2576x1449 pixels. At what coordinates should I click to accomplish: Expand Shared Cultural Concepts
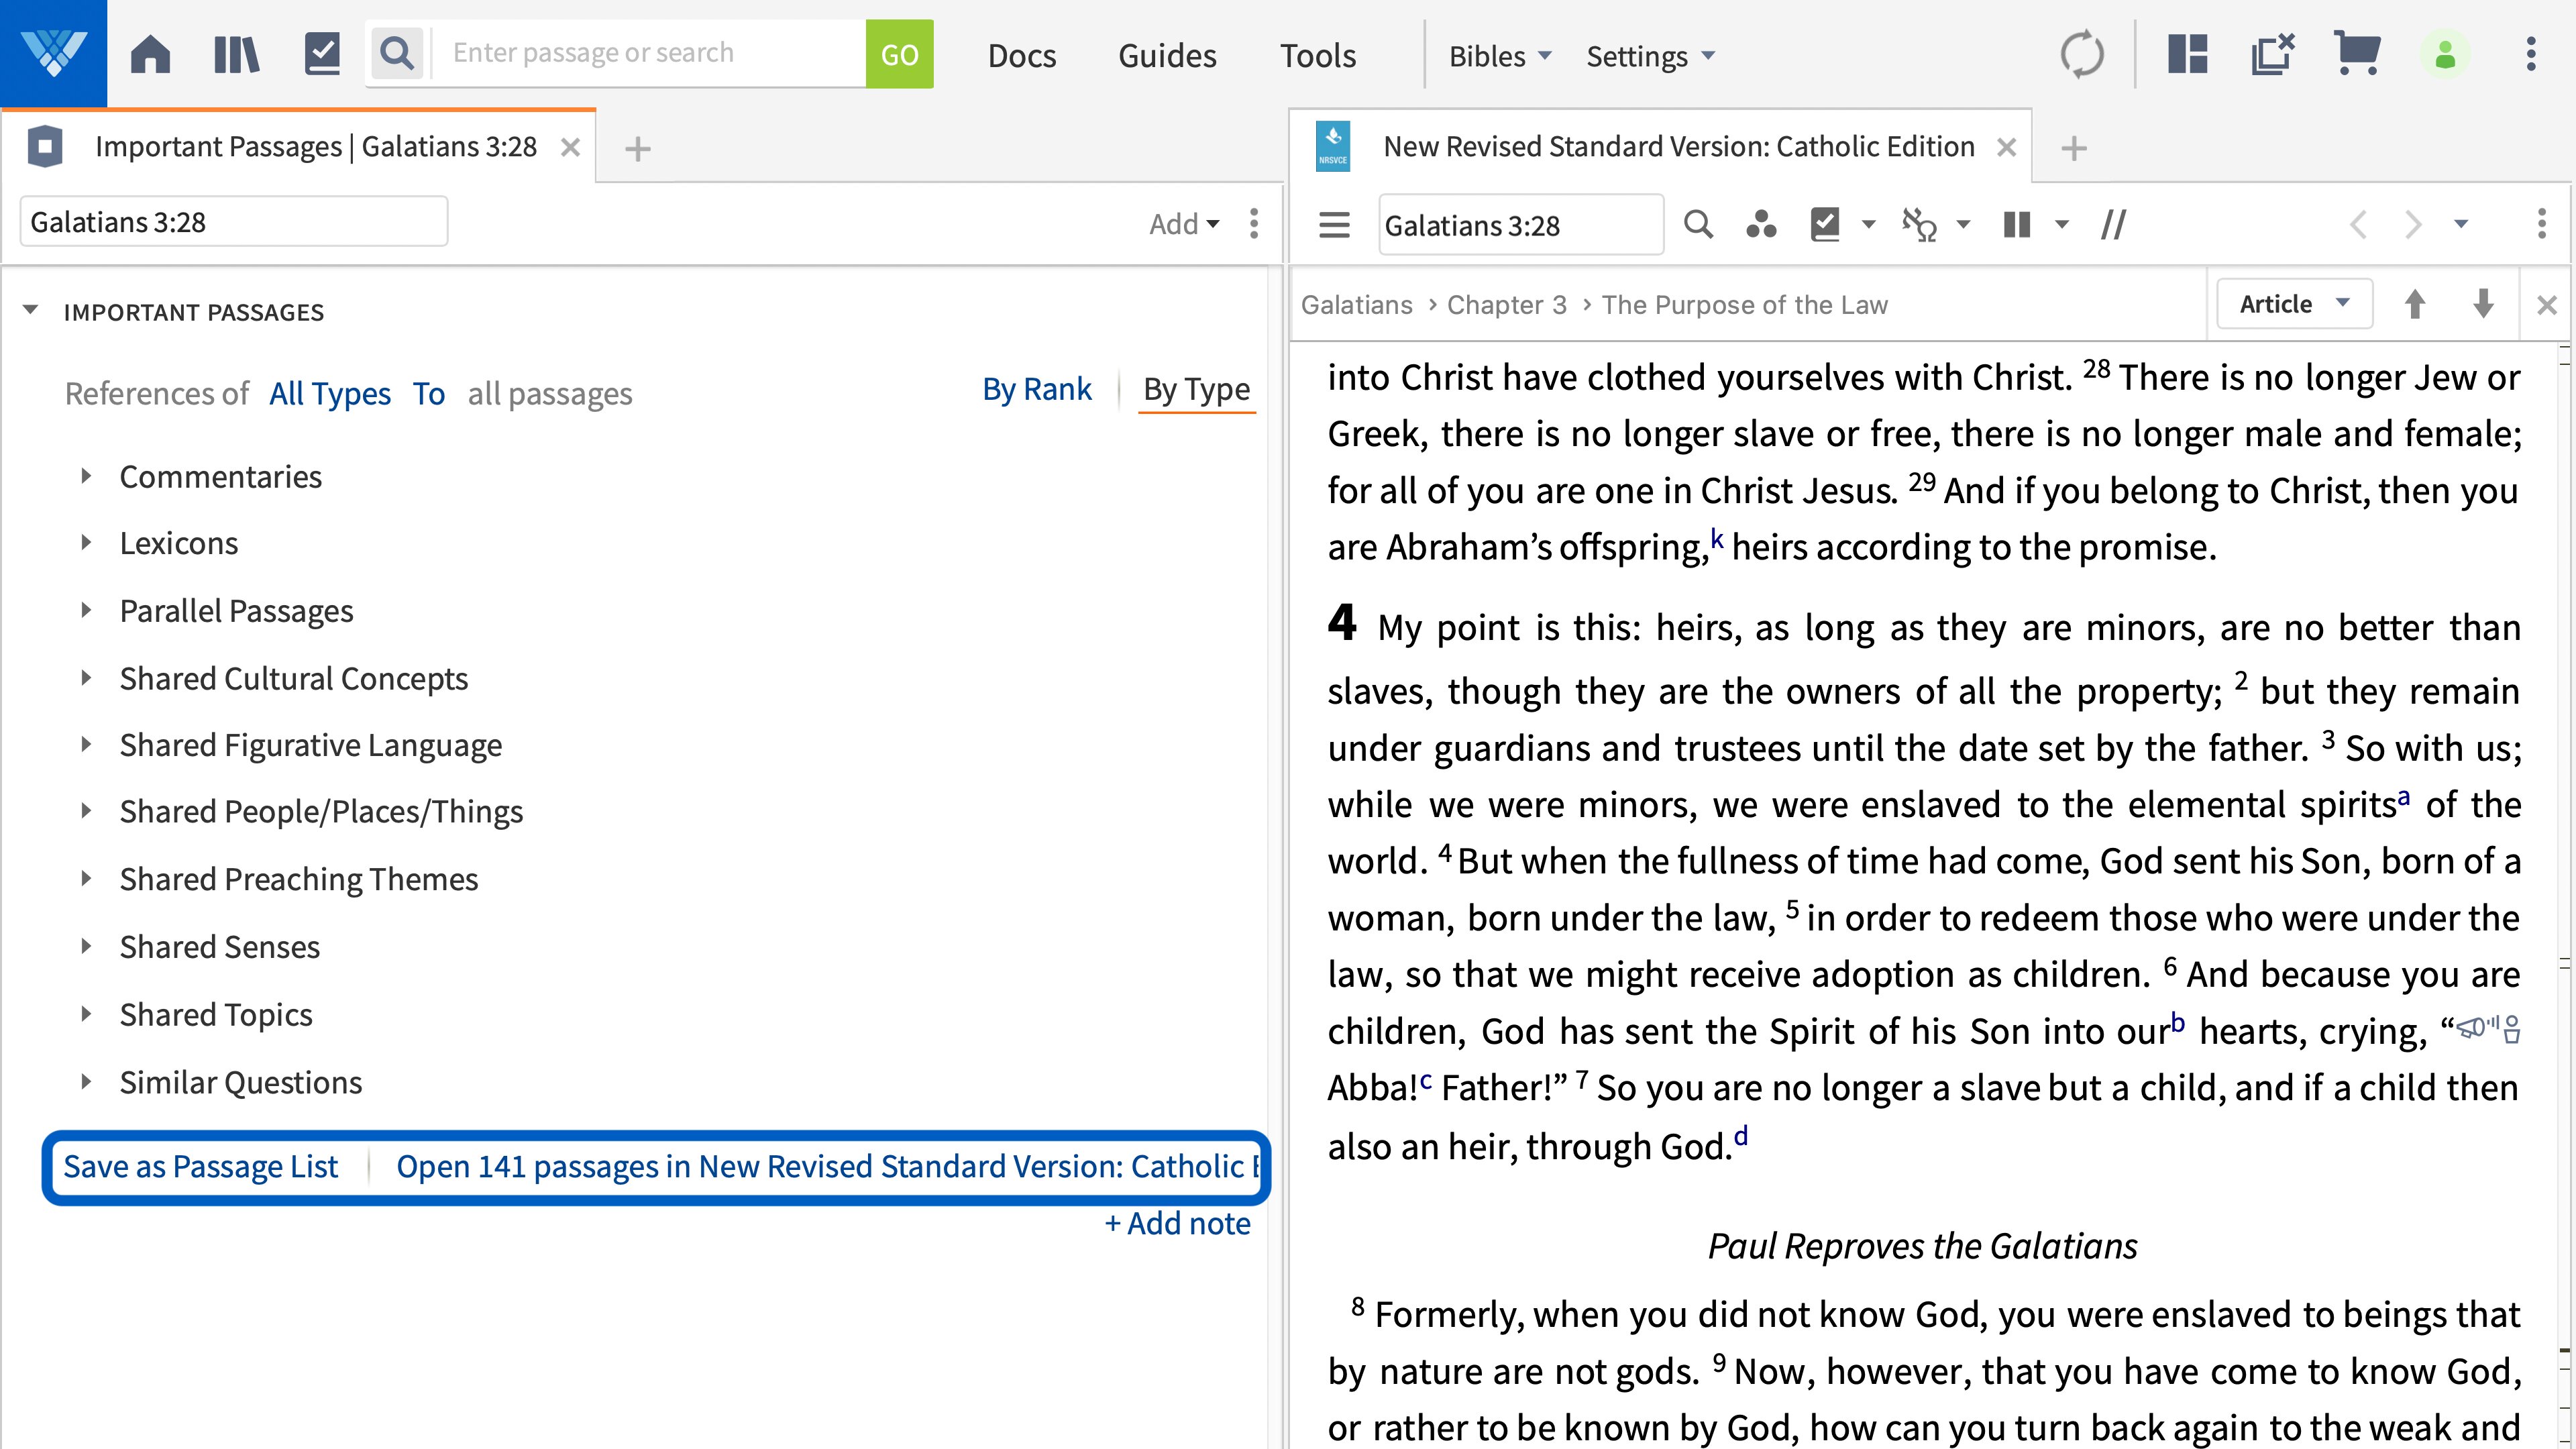(x=86, y=679)
